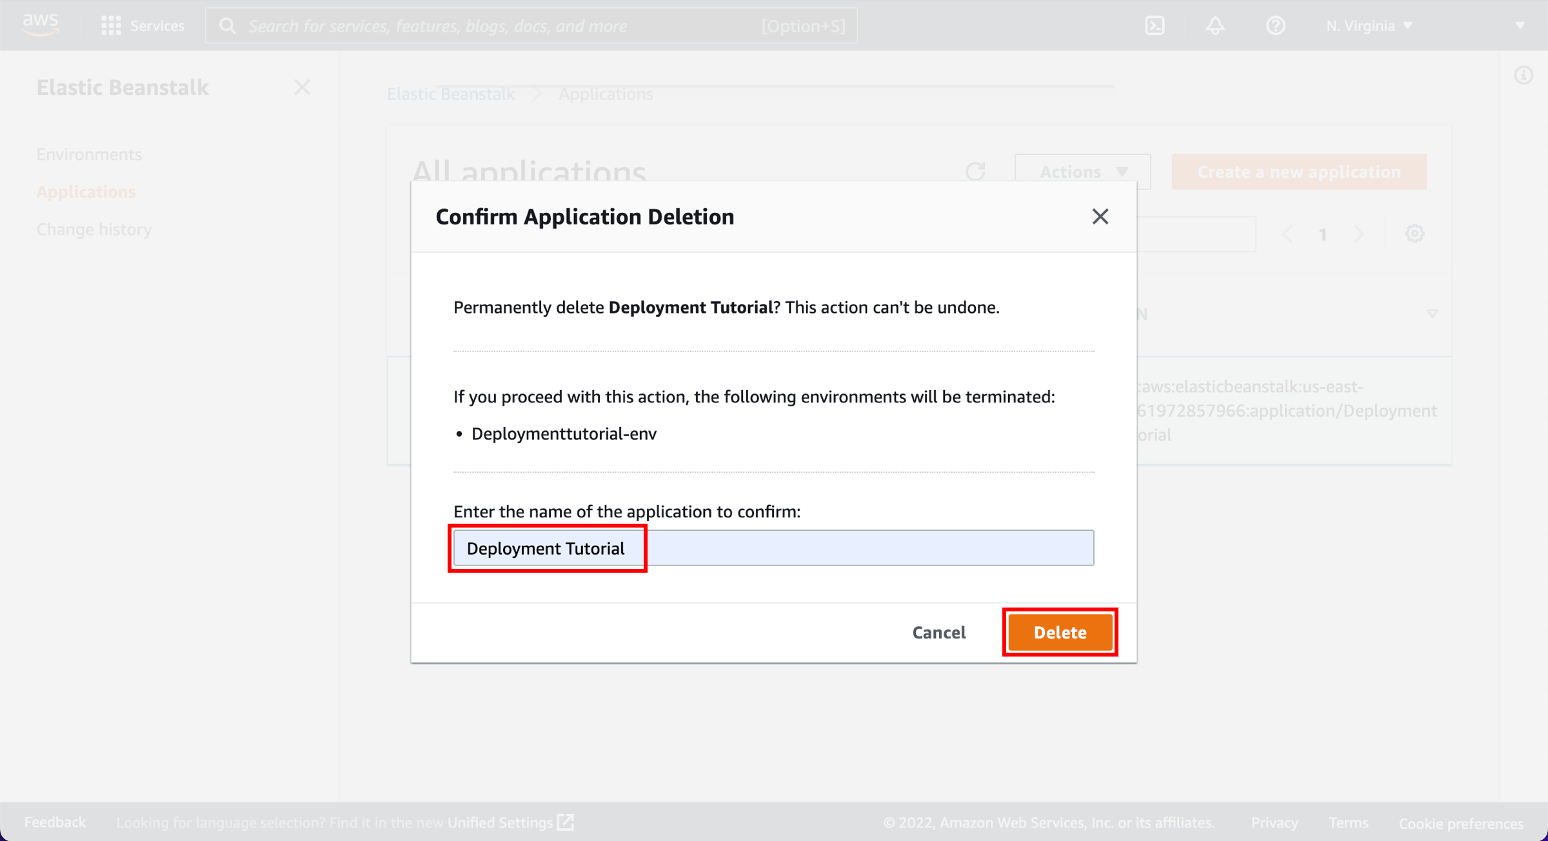Open Change history in the sidebar
This screenshot has width=1548, height=841.
point(94,229)
